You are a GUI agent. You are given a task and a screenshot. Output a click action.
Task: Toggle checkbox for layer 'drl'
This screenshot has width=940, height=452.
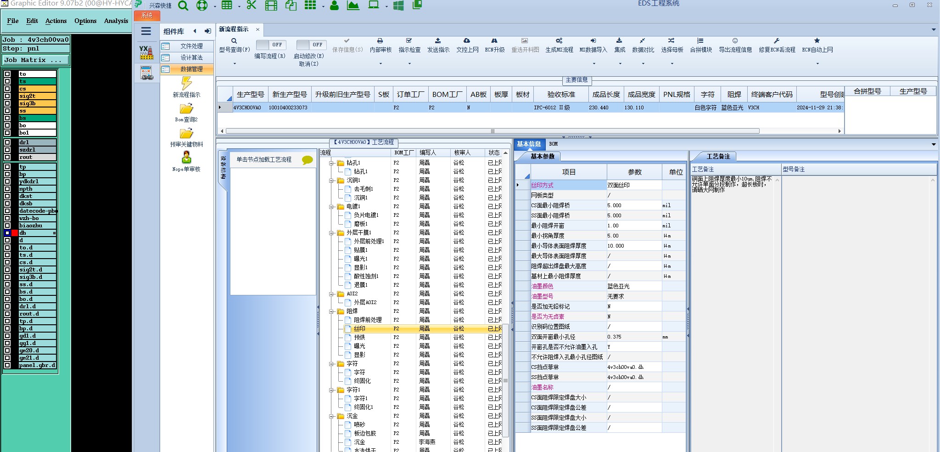point(7,142)
